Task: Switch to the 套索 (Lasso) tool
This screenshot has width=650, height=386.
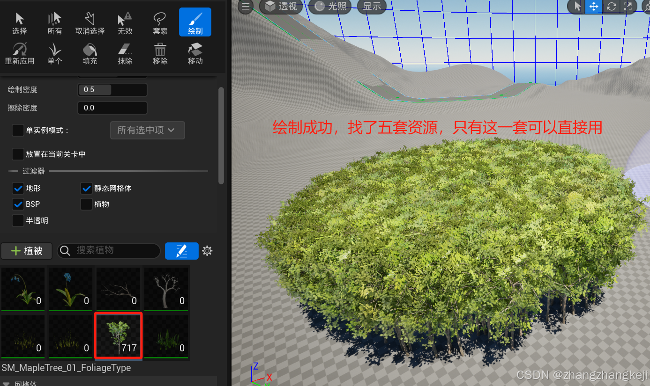Action: [x=160, y=22]
